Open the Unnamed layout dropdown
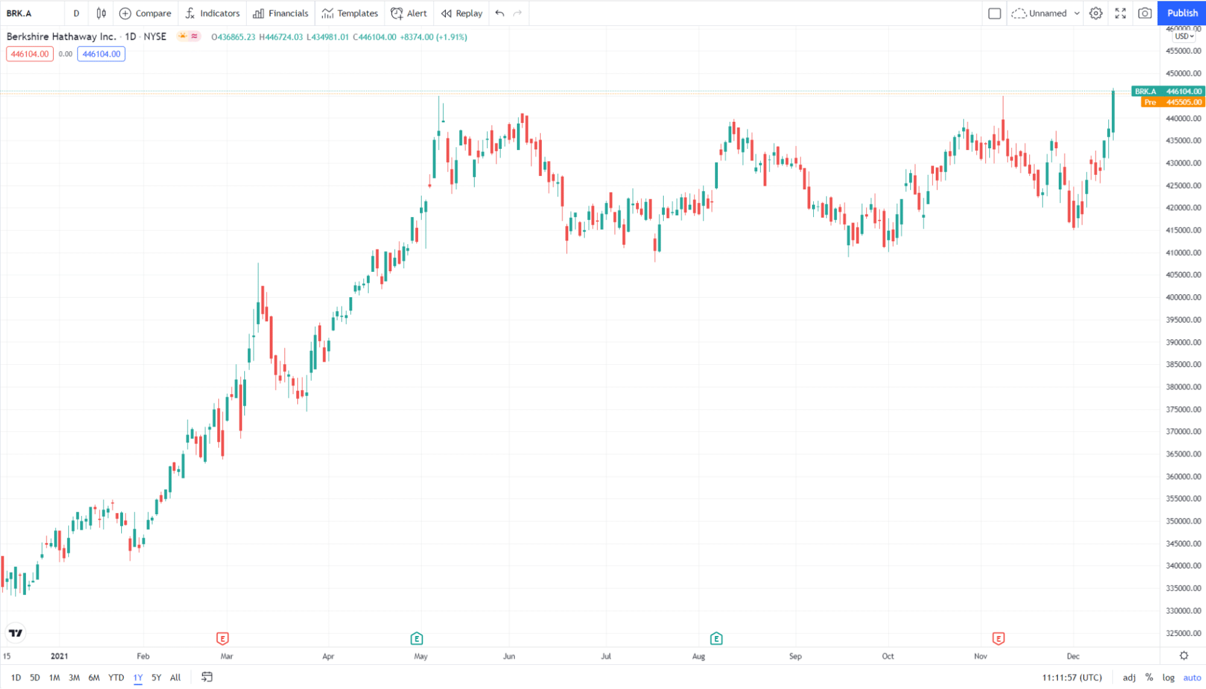The image size is (1206, 689). point(1046,13)
